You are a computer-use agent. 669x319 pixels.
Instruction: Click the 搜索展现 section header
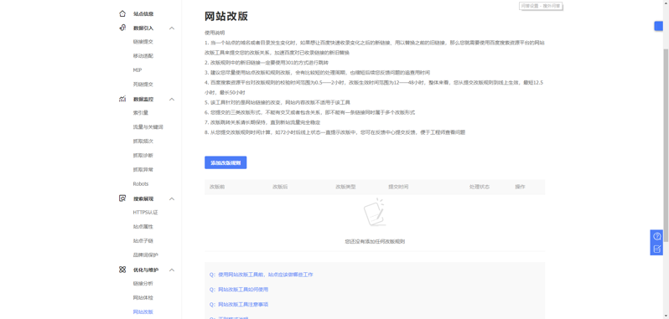point(143,199)
